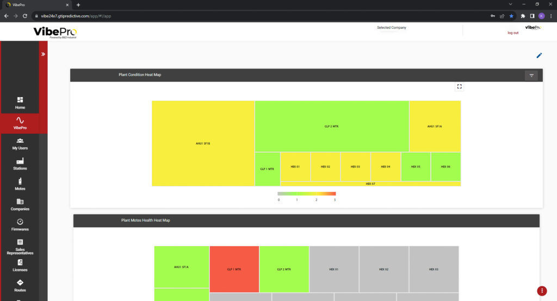557x301 pixels.
Task: Open the browser tab search dropdown
Action: (510, 4)
